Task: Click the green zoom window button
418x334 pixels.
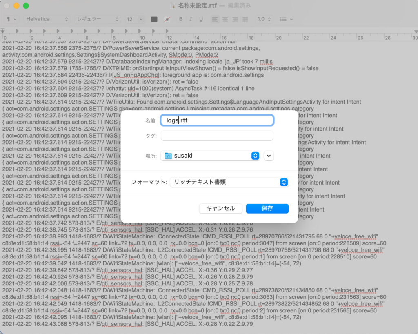Action: (x=26, y=6)
